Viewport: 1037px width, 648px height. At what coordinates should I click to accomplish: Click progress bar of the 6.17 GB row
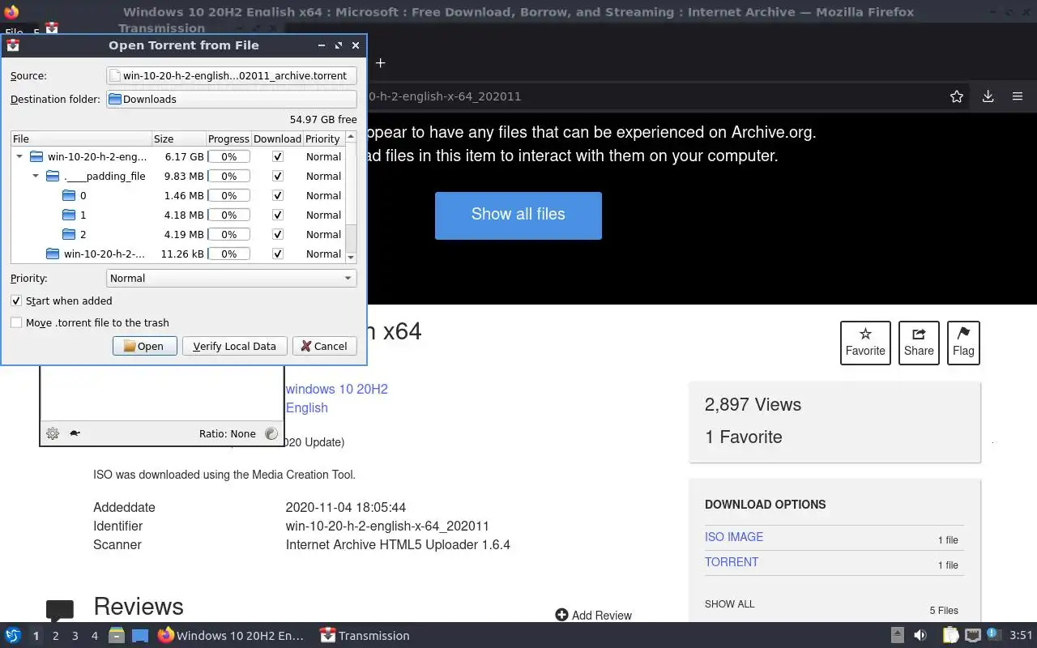pyautogui.click(x=229, y=156)
